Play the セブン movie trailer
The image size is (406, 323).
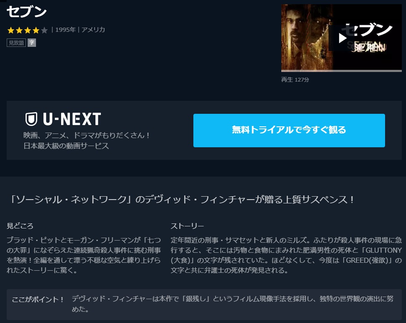tap(342, 38)
